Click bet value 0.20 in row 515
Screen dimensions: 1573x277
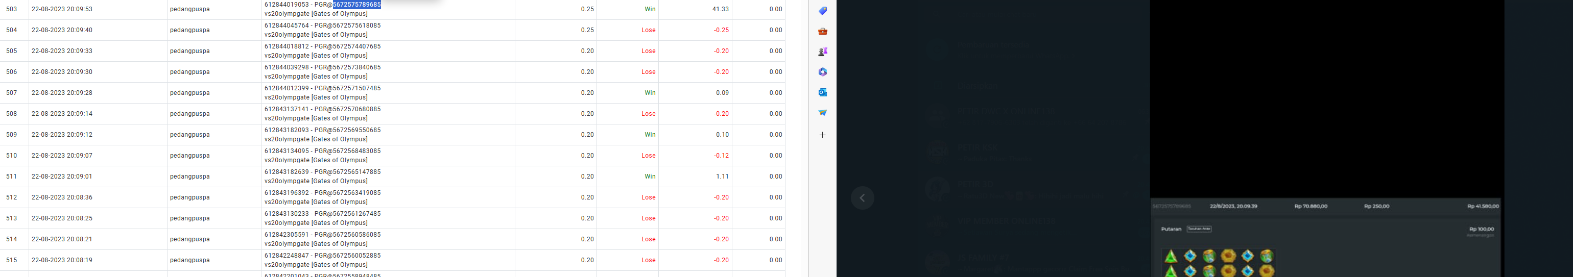(587, 260)
